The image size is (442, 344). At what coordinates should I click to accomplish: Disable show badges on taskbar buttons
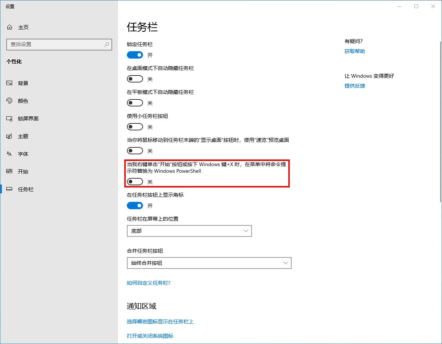coord(135,206)
